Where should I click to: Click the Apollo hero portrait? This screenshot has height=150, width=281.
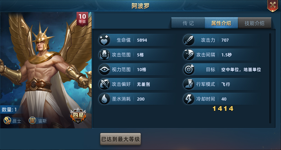click(46, 70)
